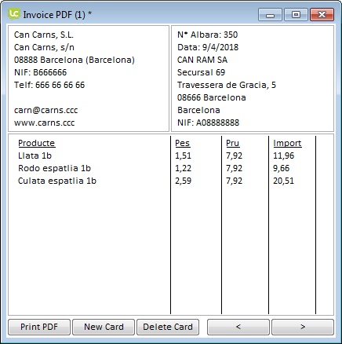Select the product row 'Culata espatlia 1b'
The width and height of the screenshot is (342, 344).
(57, 181)
